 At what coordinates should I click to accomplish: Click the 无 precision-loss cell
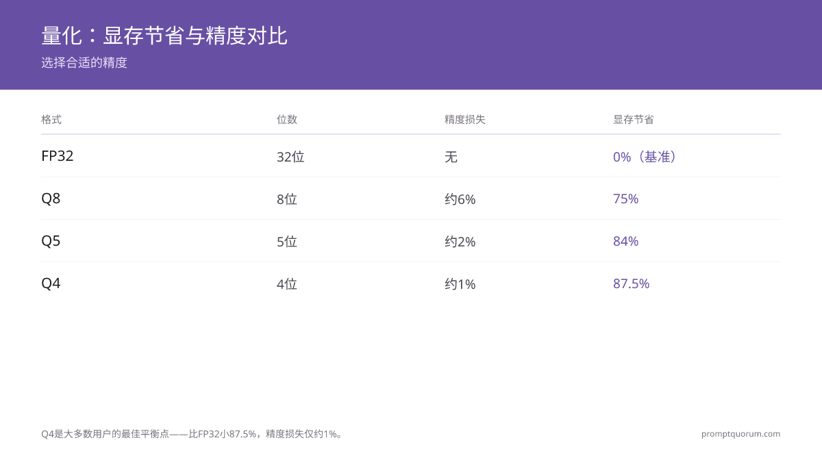tap(451, 157)
